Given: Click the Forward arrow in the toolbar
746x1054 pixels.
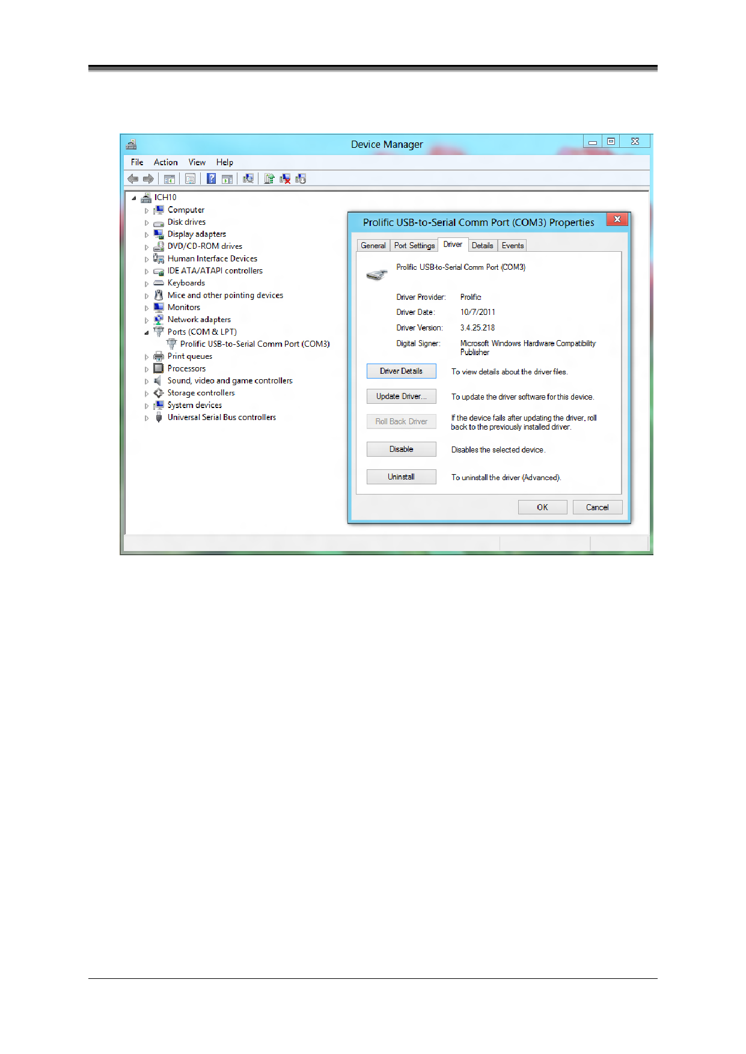Looking at the screenshot, I should pyautogui.click(x=148, y=179).
